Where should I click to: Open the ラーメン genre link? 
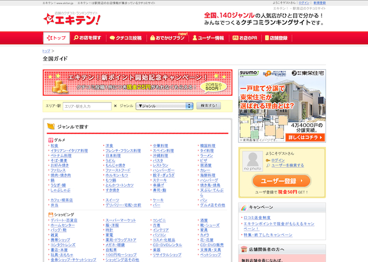pos(206,155)
